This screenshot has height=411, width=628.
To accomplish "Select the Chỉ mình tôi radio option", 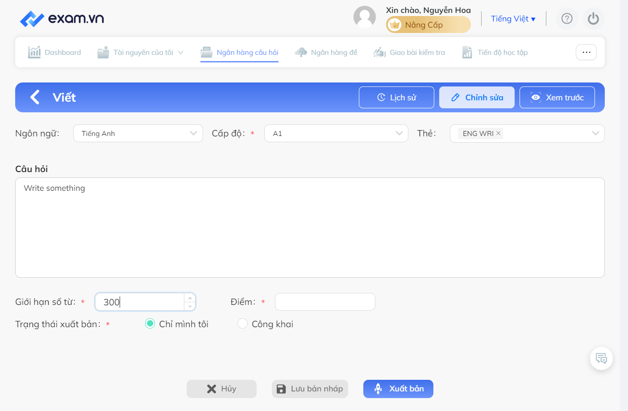I will click(150, 324).
